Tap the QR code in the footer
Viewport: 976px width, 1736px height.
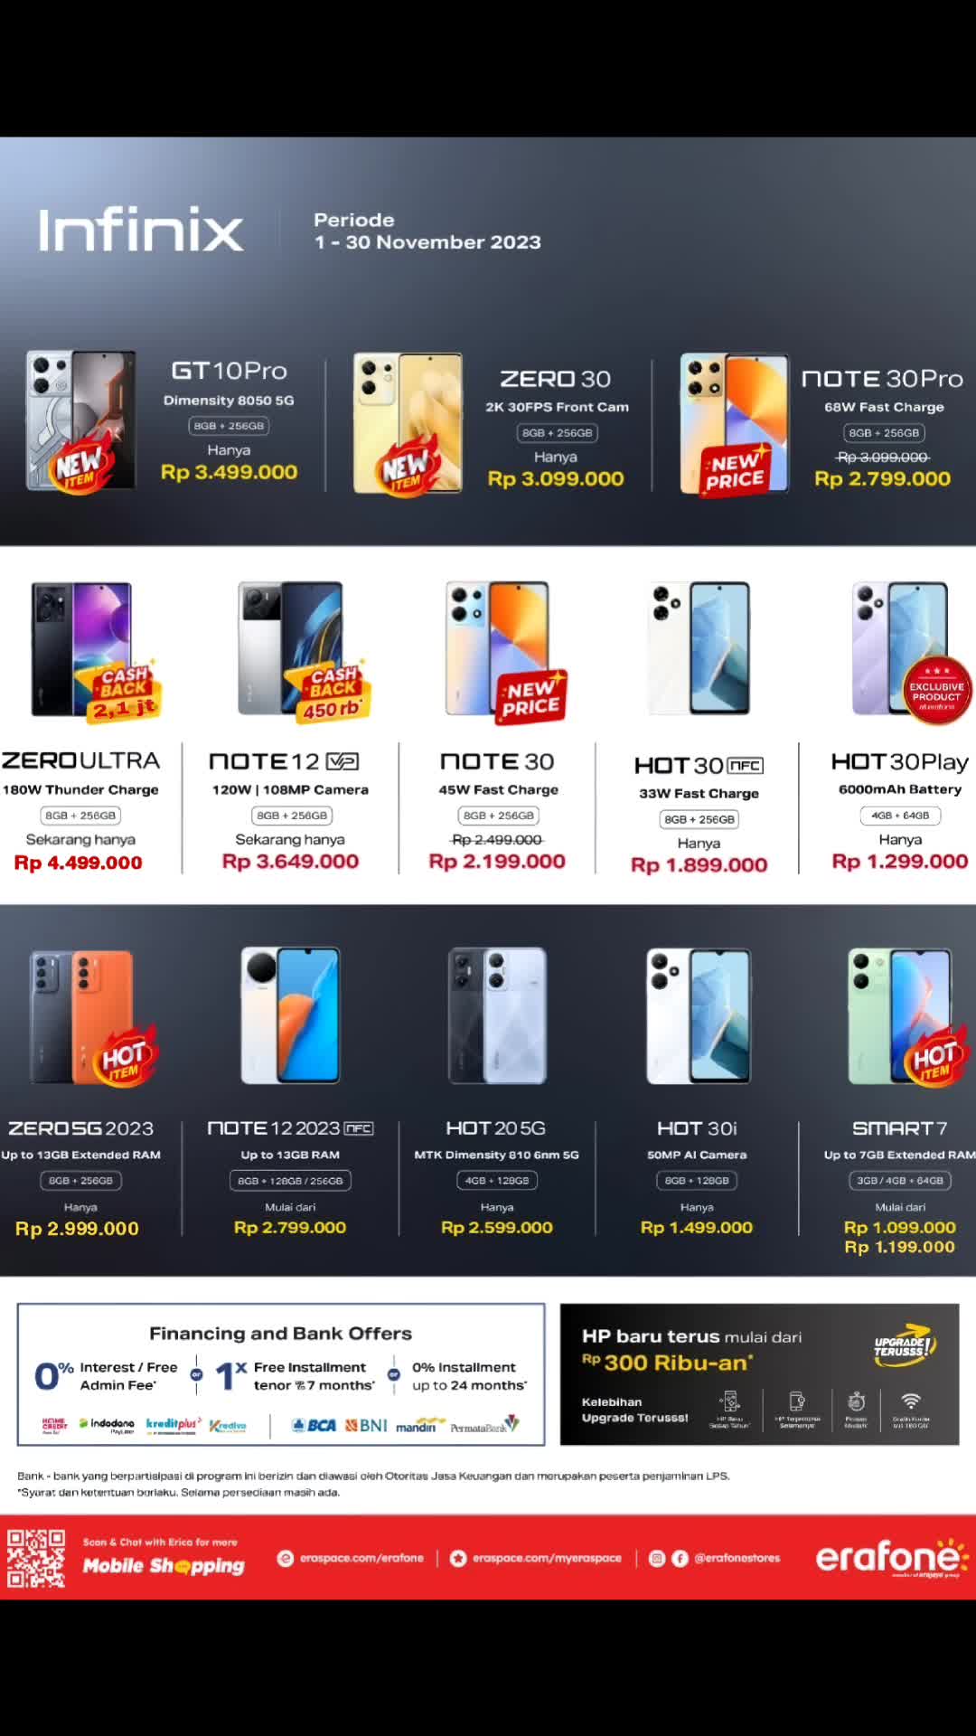[x=36, y=1558]
